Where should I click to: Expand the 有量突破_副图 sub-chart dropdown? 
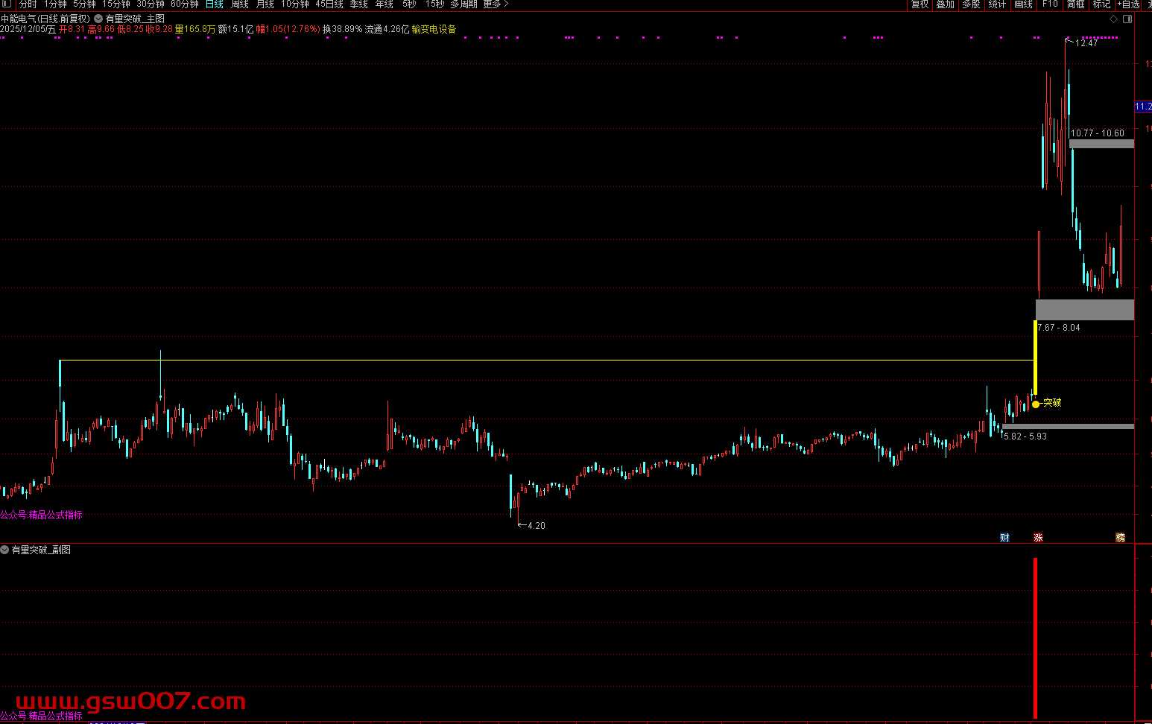click(5, 550)
